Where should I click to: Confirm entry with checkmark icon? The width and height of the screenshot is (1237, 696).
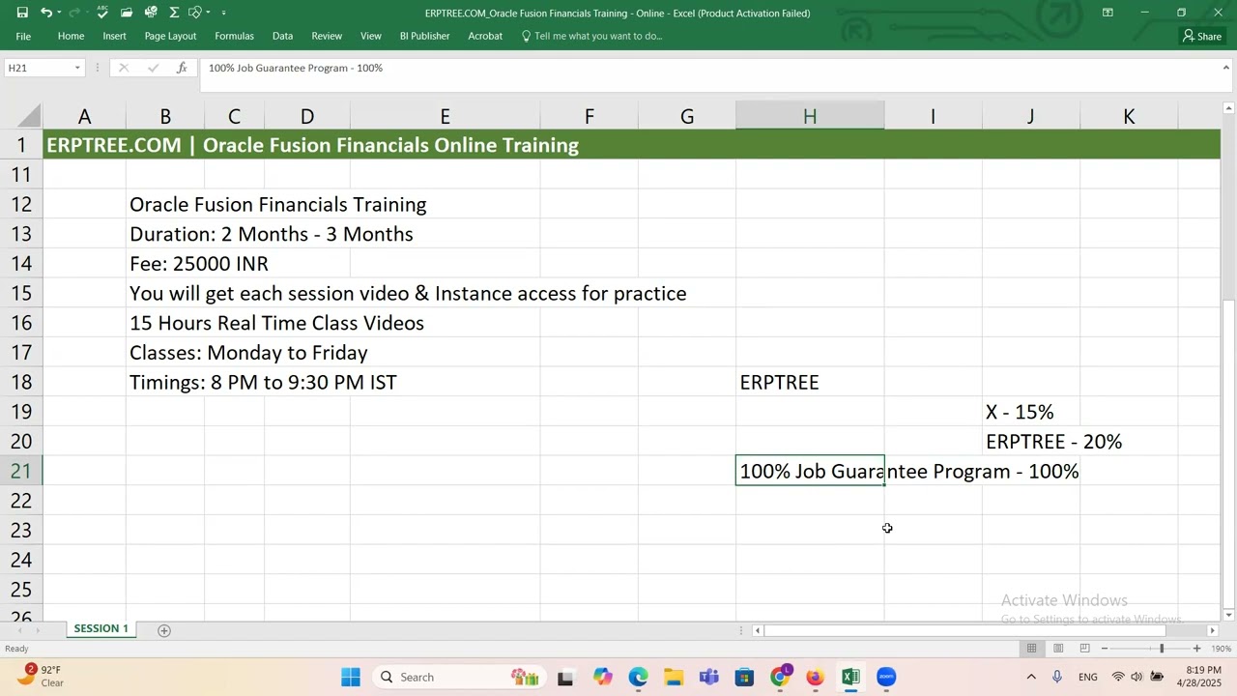(153, 68)
